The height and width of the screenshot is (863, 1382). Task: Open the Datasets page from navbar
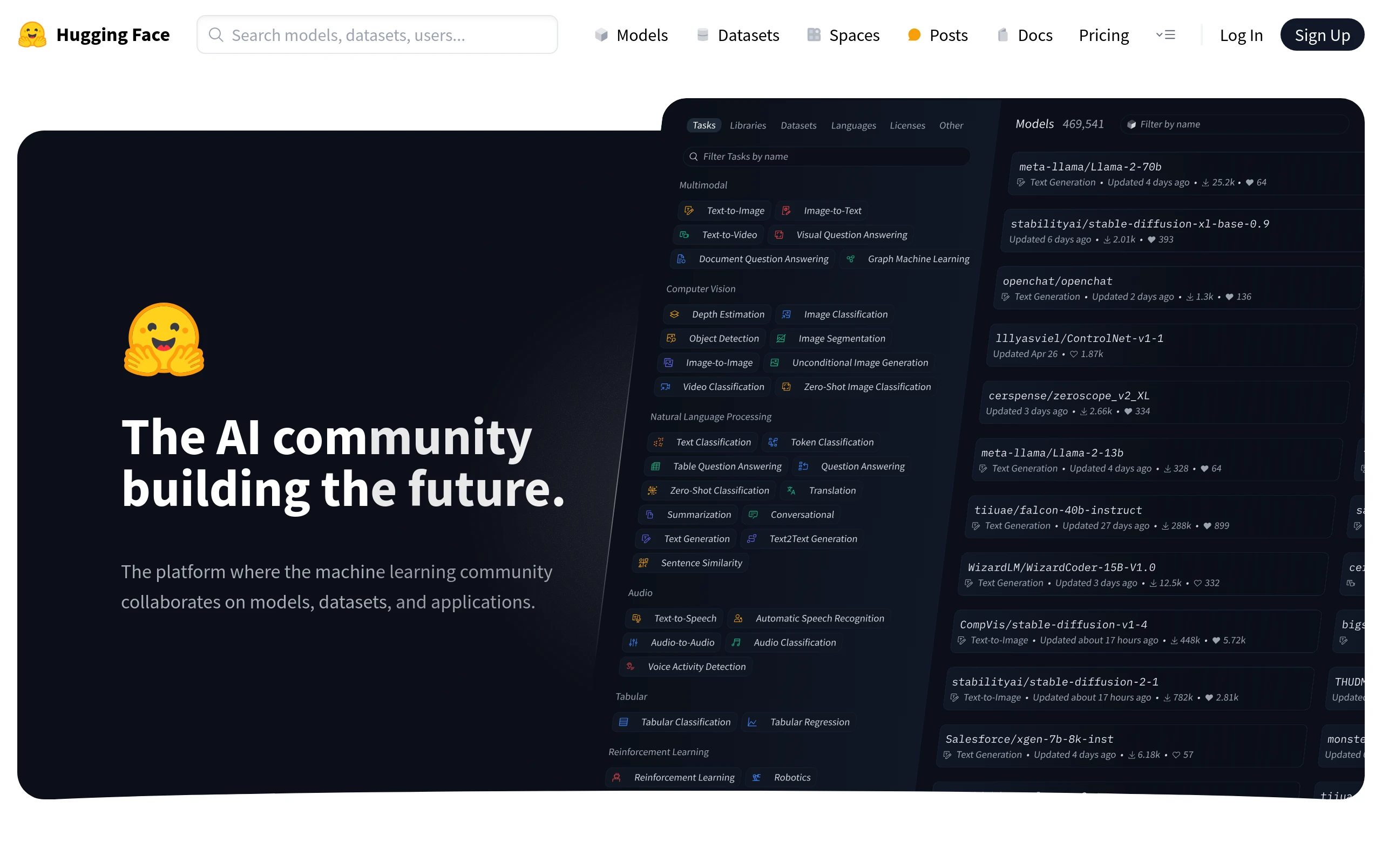(x=748, y=36)
